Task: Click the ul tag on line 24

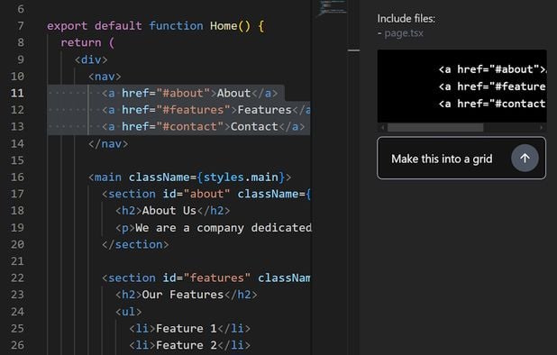Action: point(128,312)
